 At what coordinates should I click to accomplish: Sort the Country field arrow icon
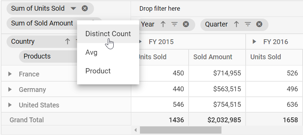point(67,41)
